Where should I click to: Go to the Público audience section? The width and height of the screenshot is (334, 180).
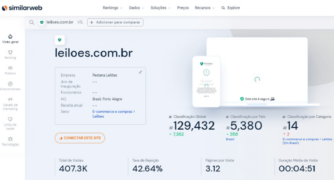[x=10, y=70]
